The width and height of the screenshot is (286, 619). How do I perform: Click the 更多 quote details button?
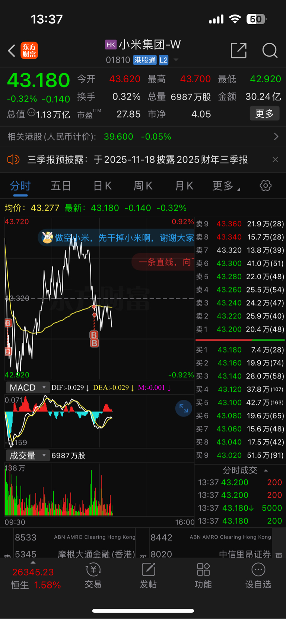click(x=264, y=114)
